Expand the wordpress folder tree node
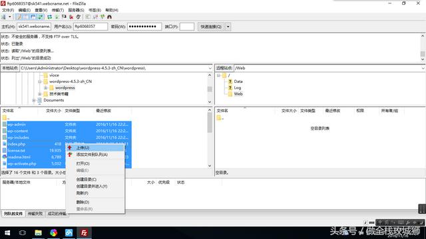Image resolution: width=426 pixels, height=239 pixels. coord(46,88)
